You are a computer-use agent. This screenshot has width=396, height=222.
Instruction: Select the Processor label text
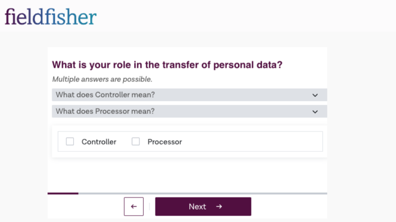click(164, 142)
